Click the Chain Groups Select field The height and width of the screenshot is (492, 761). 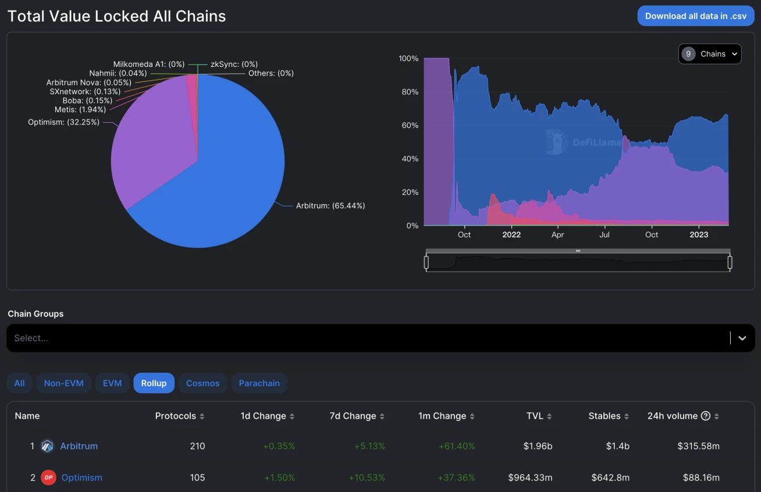coord(380,338)
